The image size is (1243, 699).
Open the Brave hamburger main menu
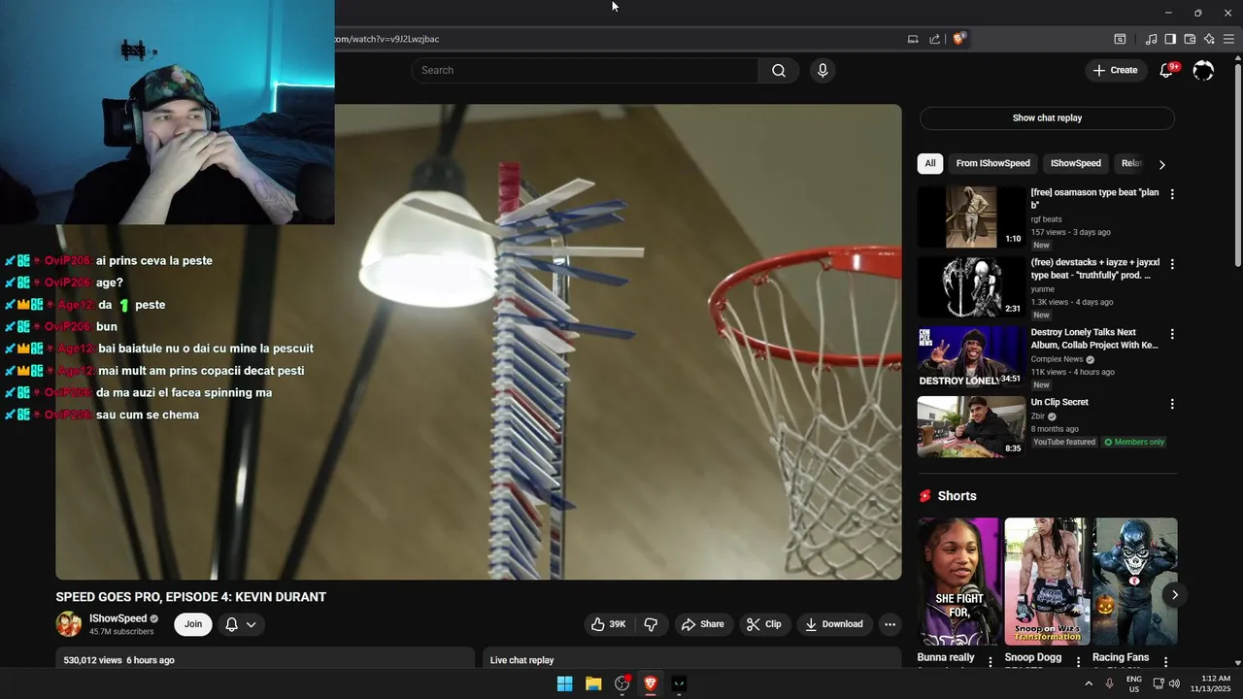[x=1228, y=39]
